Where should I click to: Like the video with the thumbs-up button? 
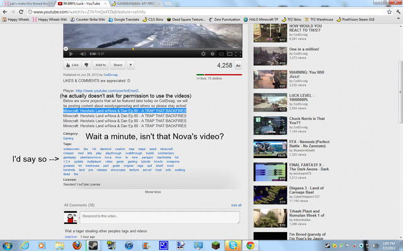tap(72, 65)
